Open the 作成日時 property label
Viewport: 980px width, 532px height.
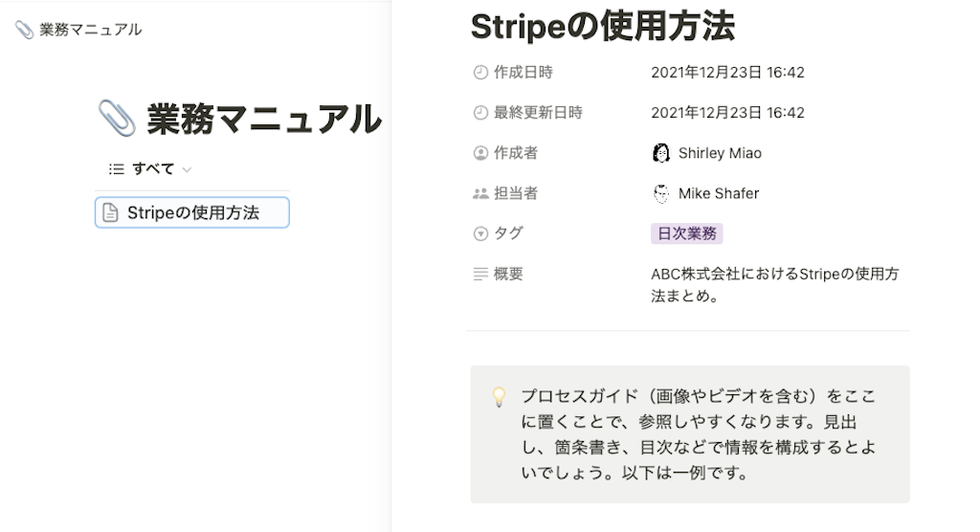(x=523, y=73)
